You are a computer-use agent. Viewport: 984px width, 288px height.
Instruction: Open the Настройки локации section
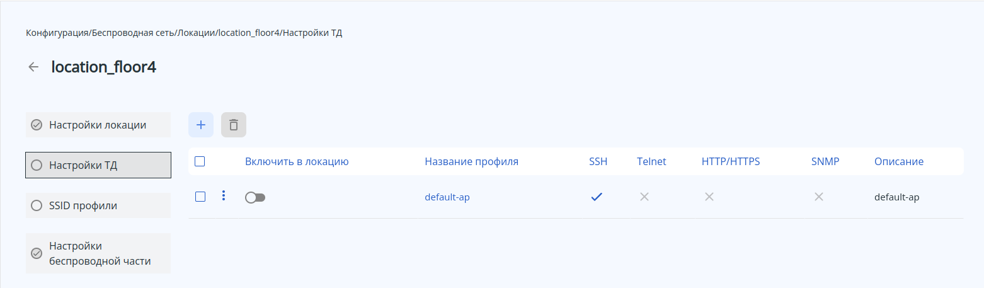[98, 125]
